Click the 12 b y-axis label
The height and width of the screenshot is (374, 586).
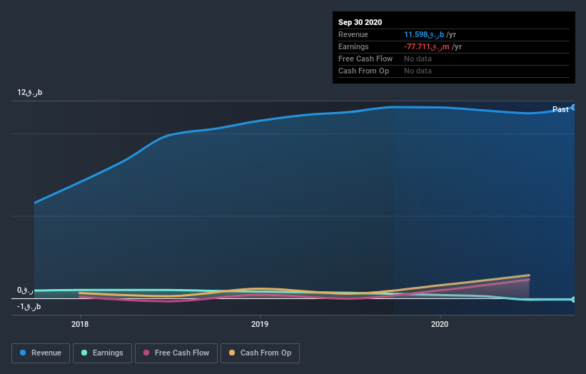(x=29, y=92)
